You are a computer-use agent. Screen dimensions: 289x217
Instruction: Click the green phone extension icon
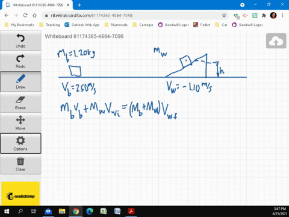tap(237, 16)
